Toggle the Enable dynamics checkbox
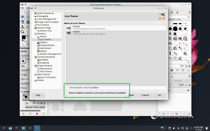 [x=22, y=92]
